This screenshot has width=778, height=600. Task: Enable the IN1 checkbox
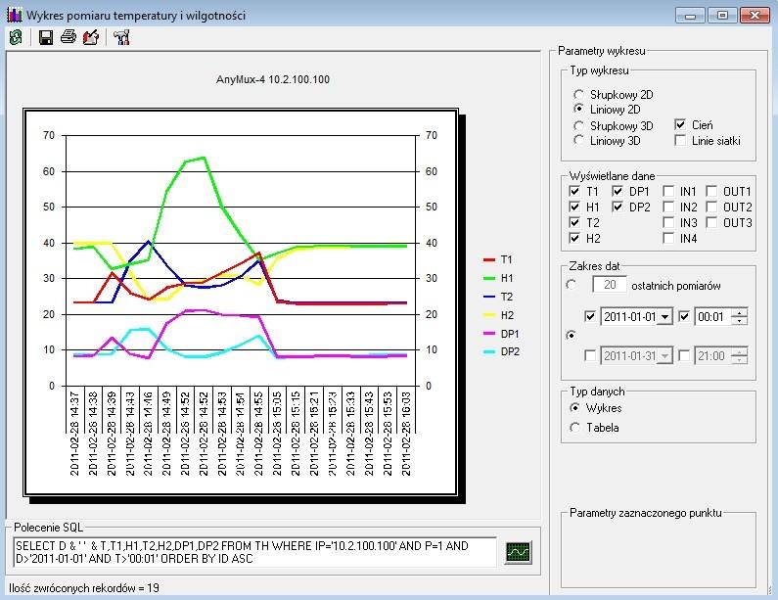point(668,191)
